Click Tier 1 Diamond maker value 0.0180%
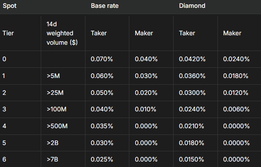This screenshot has height=167, width=261. click(236, 76)
